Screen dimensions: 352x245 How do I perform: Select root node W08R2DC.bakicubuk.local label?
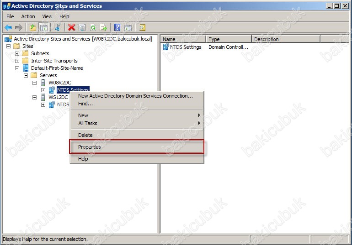point(83,39)
